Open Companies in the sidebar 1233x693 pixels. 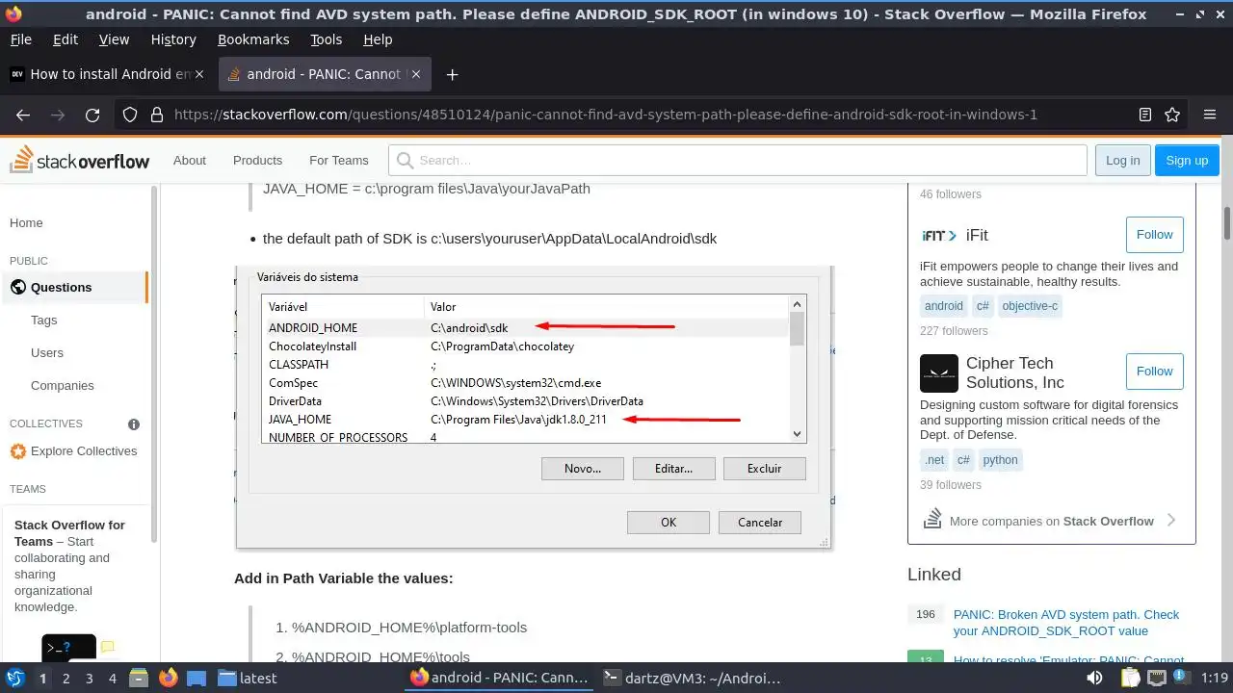click(x=62, y=386)
